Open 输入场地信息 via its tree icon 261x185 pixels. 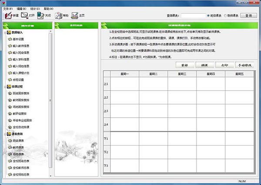[x=10, y=66]
